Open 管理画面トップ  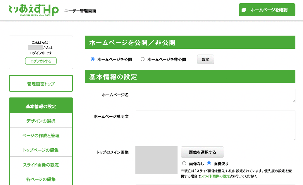pos(41,83)
